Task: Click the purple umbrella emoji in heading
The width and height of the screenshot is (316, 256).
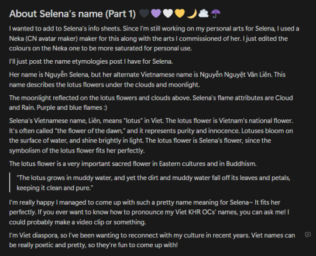Action: pos(215,13)
